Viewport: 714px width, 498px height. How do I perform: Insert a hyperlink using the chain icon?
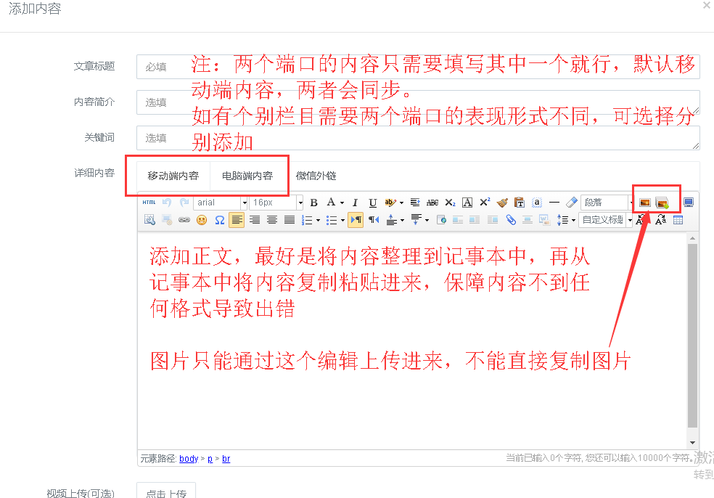tap(183, 220)
